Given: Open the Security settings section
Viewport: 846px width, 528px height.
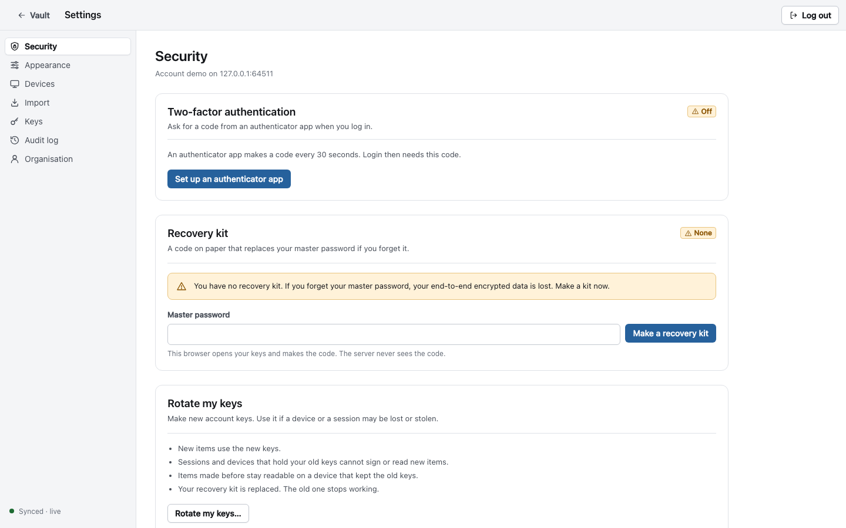Looking at the screenshot, I should point(68,46).
